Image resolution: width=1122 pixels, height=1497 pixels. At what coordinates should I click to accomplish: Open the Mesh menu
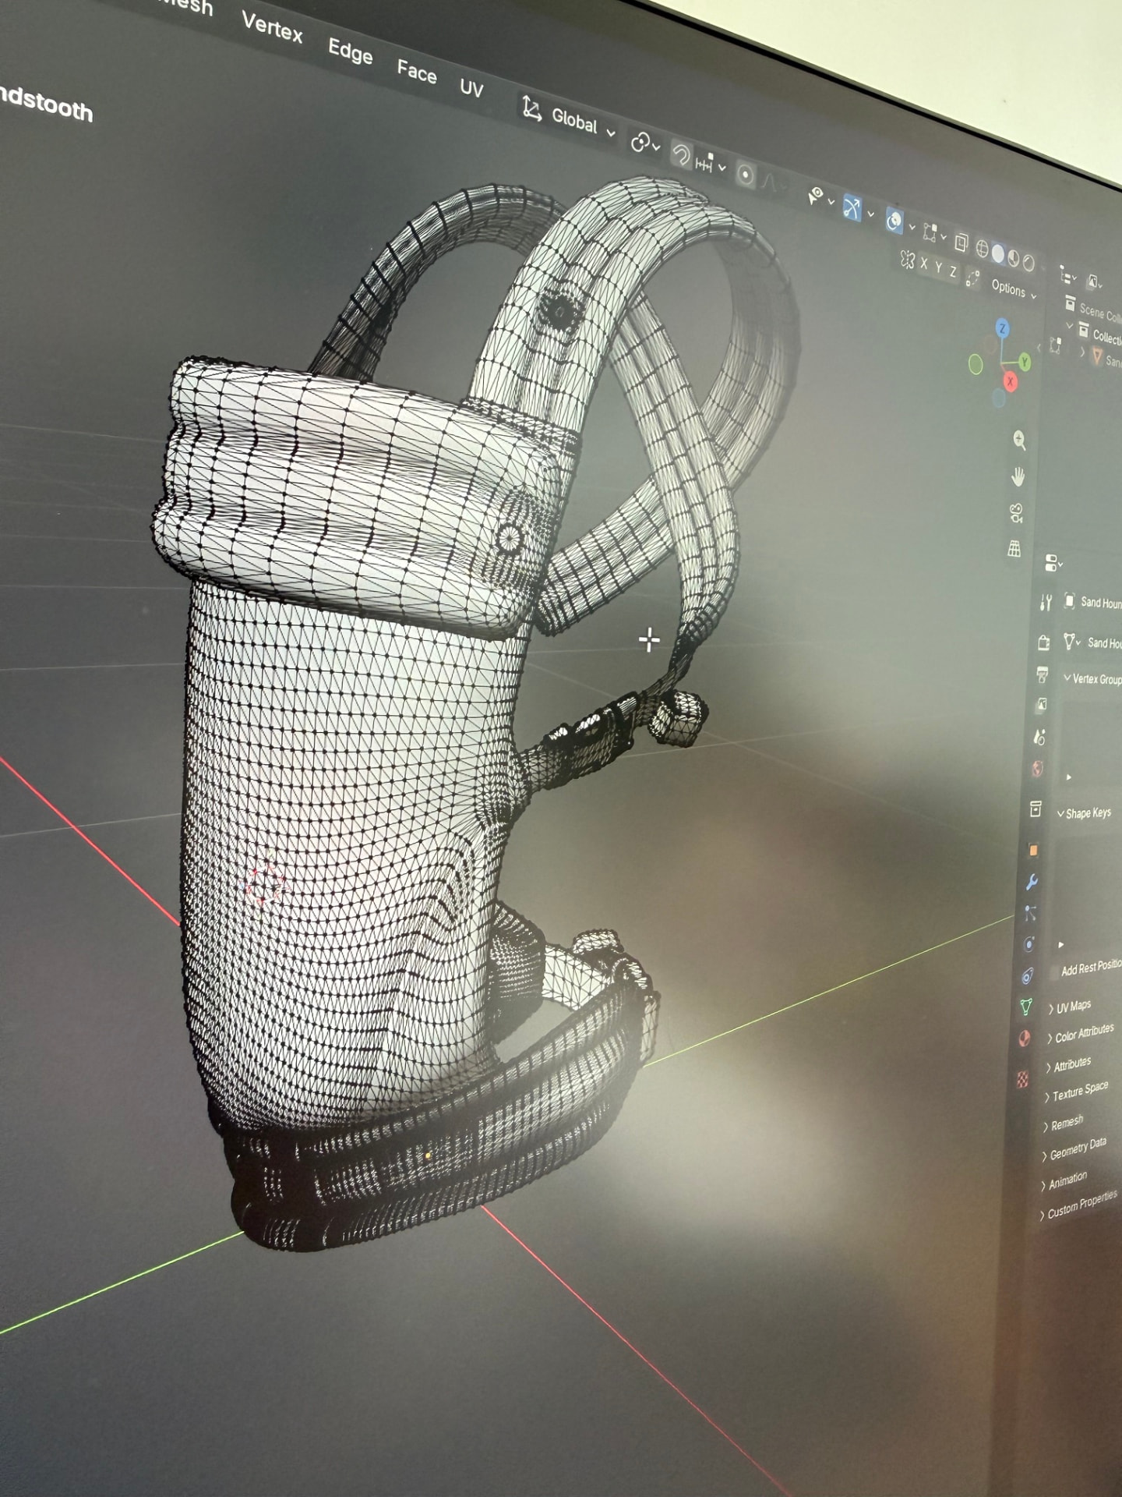tap(185, 6)
